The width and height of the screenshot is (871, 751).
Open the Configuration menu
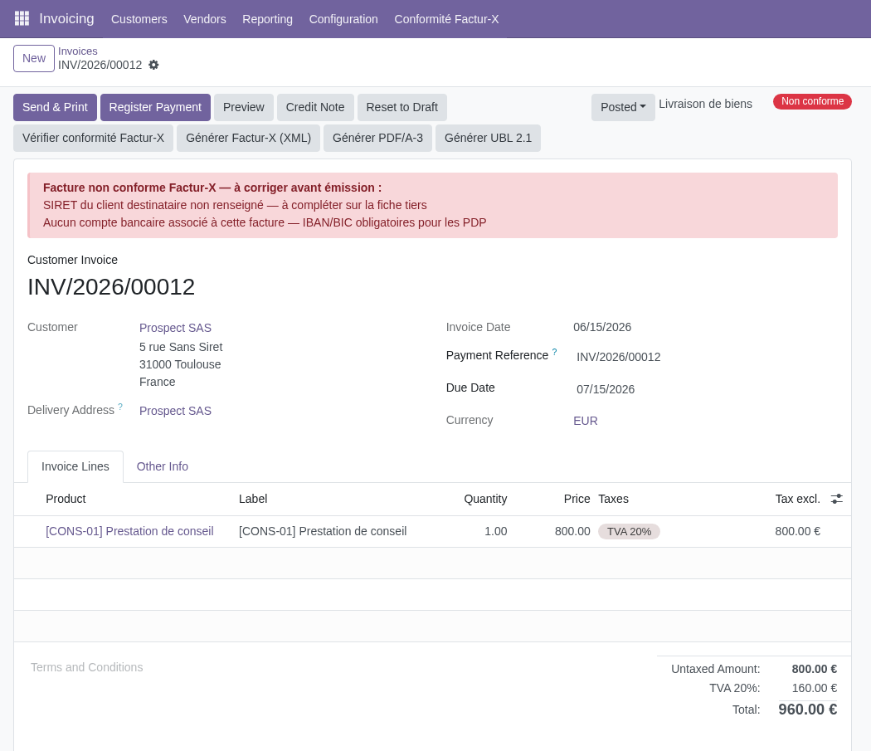(x=343, y=19)
